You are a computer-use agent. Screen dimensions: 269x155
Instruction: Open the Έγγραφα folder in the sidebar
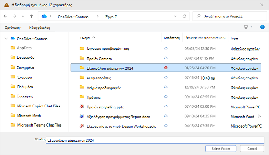24,77
